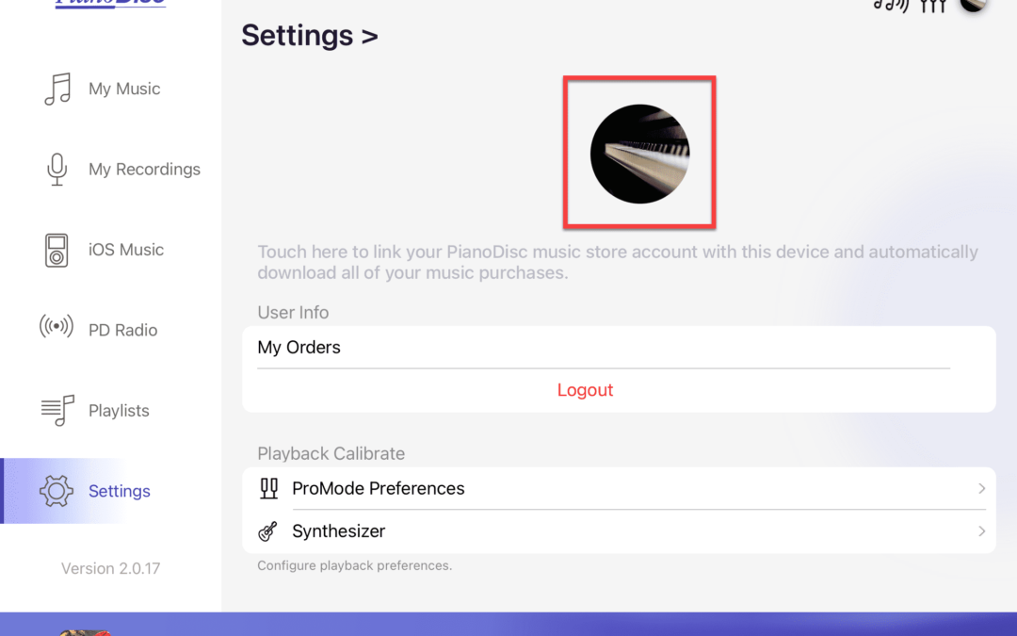This screenshot has width=1017, height=636.
Task: Tap the piano profile picture
Action: click(x=639, y=153)
